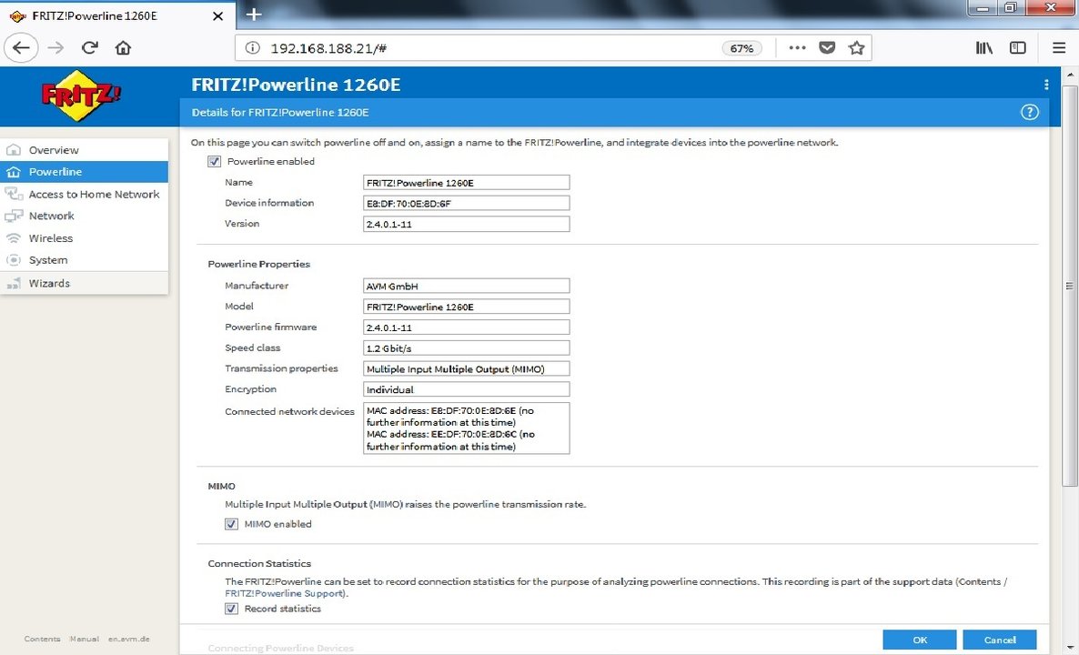Screen dimensions: 1079x655
Task: Open a new tab with the plus icon
Action: tap(254, 15)
